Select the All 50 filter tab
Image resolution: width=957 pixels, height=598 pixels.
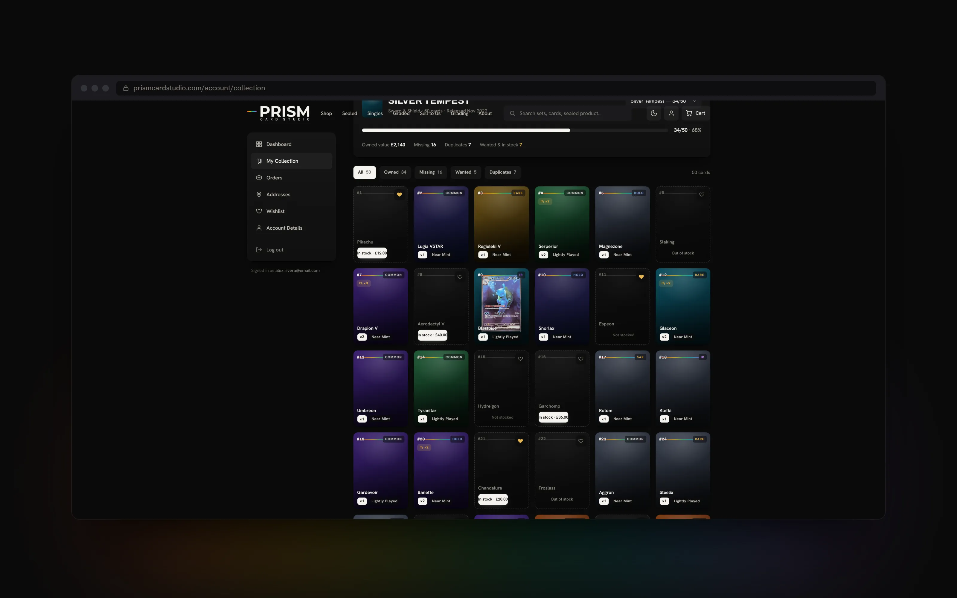[x=364, y=172]
